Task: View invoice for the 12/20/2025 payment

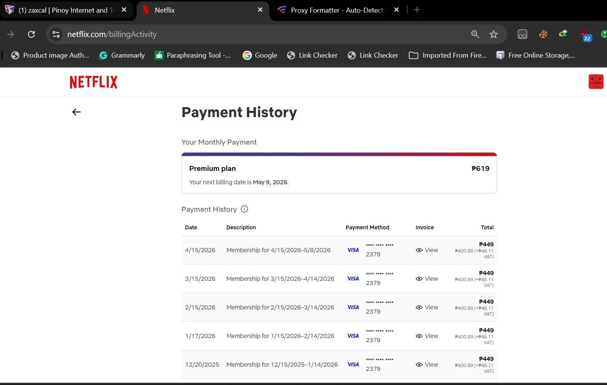Action: [427, 365]
